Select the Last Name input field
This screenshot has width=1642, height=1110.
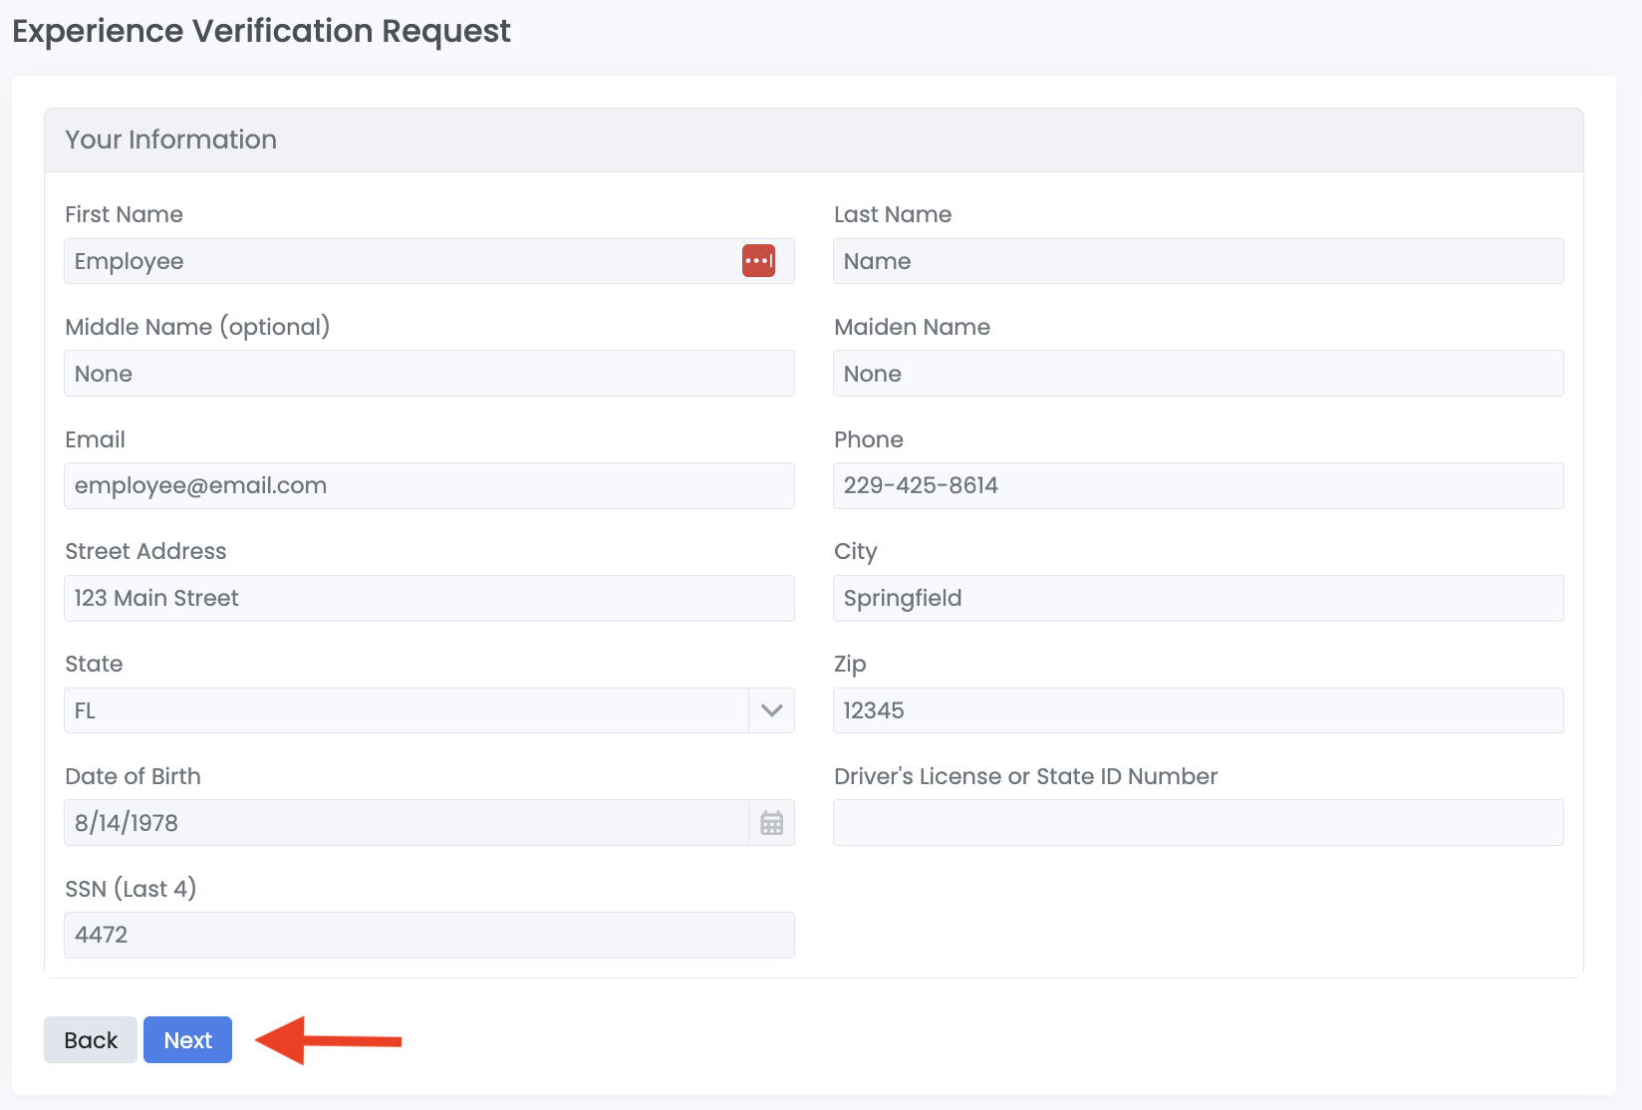pyautogui.click(x=1198, y=261)
